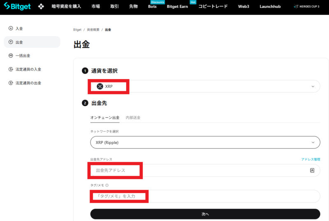Open the 市場 menu
Screen dimensions: 329x221
[96, 7]
